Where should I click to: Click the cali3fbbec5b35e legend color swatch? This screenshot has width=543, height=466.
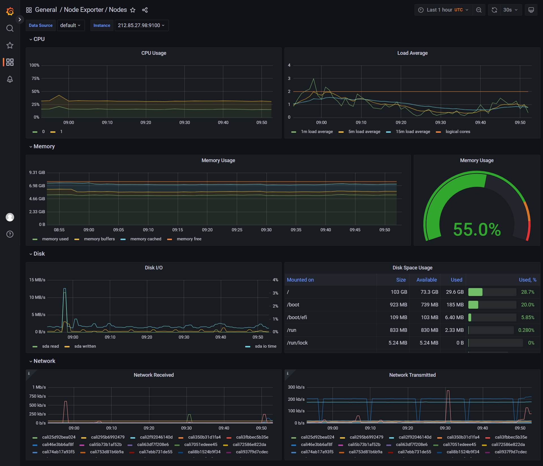click(229, 437)
